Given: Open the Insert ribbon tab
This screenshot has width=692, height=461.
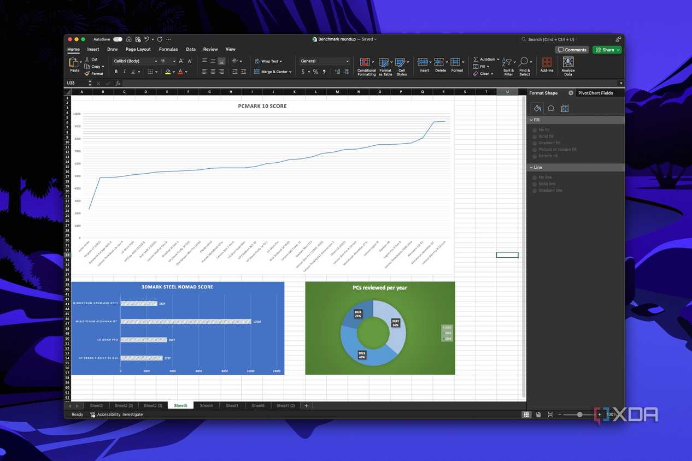Looking at the screenshot, I should coord(93,49).
